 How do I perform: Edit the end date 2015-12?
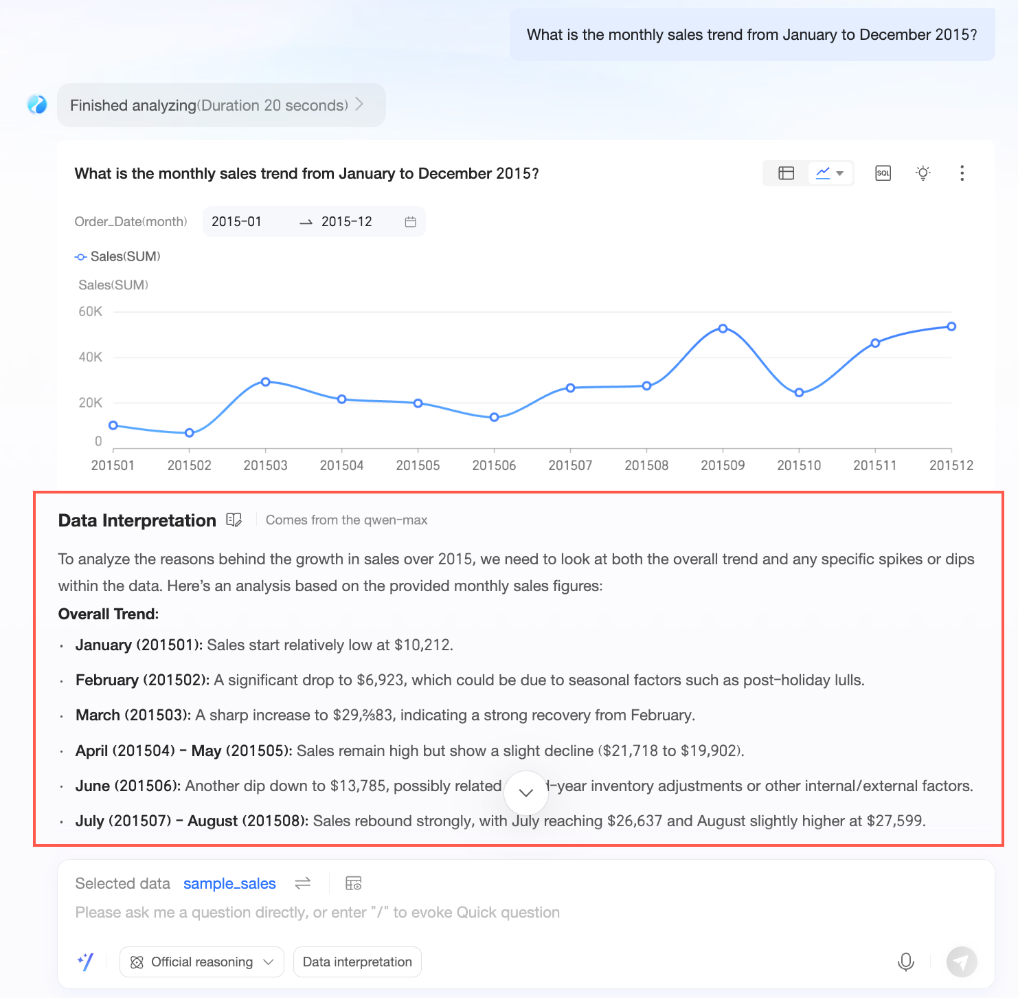click(x=347, y=221)
